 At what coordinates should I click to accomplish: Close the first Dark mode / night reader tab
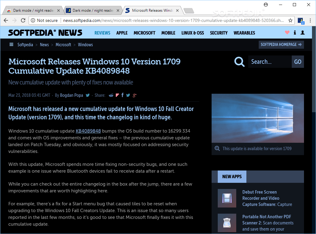click(59, 10)
